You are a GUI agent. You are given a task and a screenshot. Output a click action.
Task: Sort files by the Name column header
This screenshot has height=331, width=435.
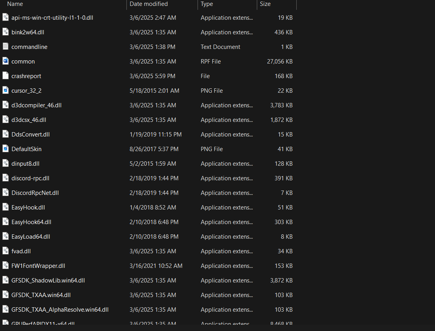15,4
